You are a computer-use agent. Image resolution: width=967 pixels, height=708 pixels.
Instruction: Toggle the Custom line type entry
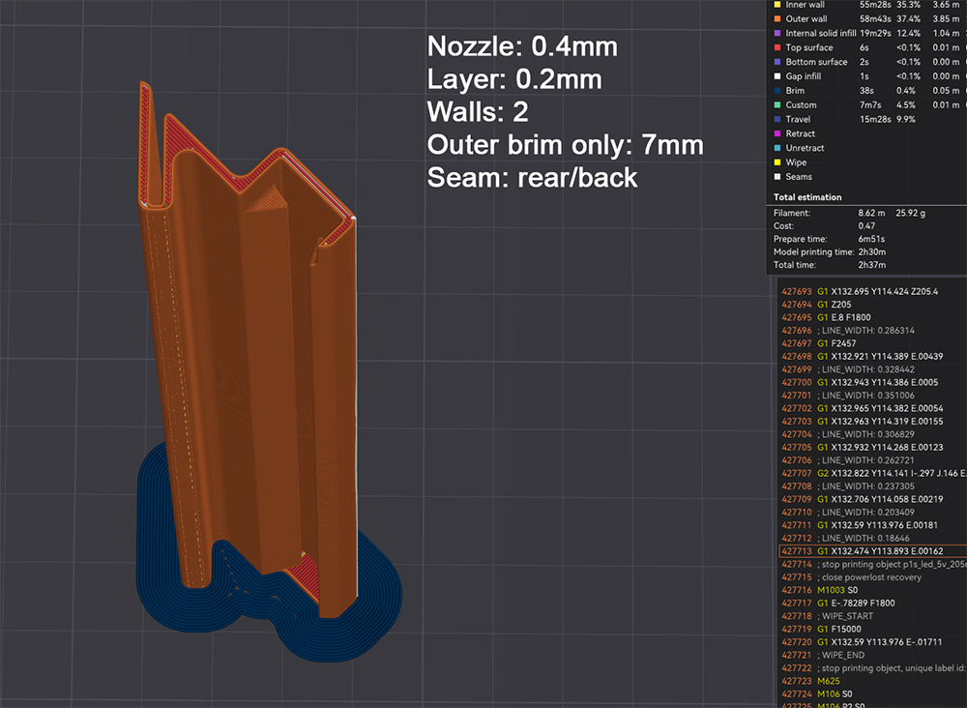coord(801,104)
